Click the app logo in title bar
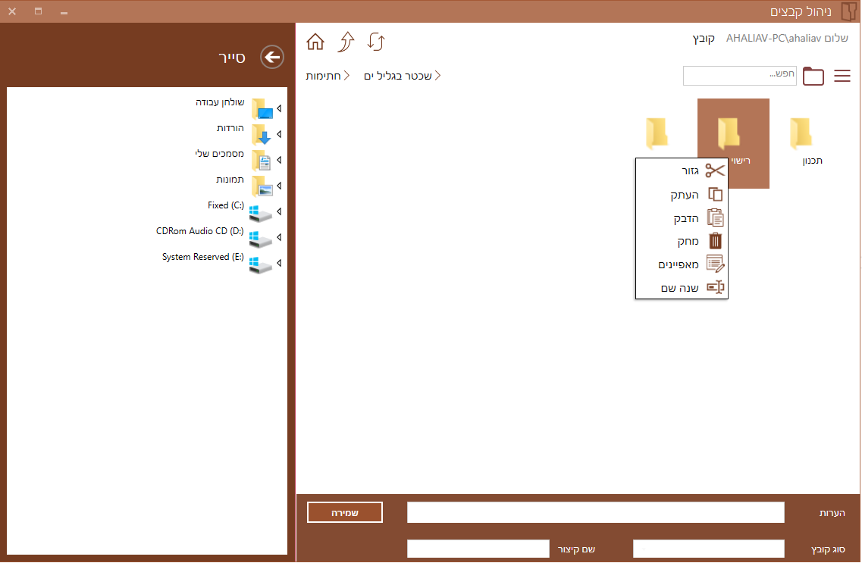The image size is (862, 563). point(849,11)
